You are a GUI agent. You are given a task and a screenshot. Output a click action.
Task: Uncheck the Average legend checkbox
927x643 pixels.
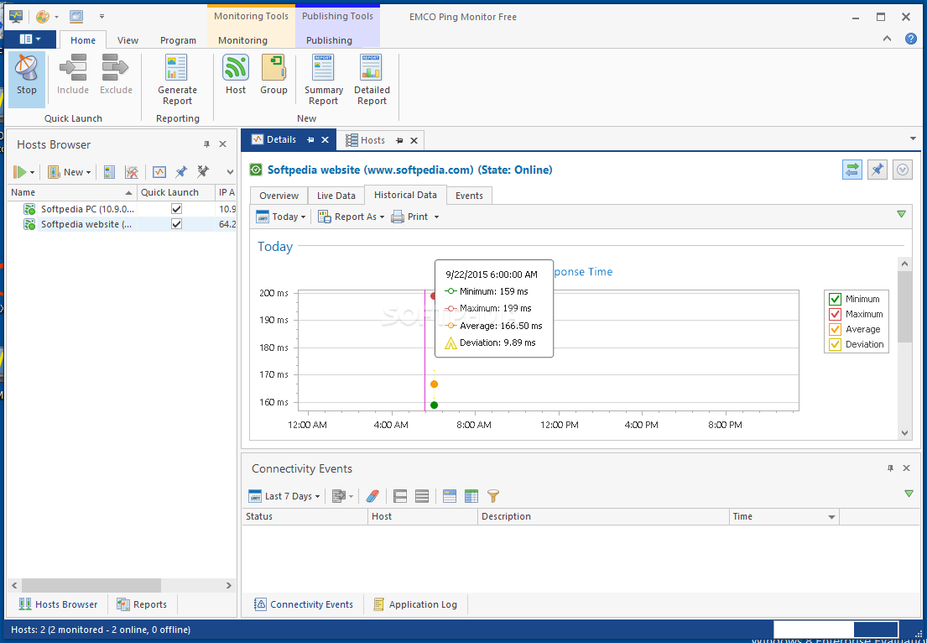835,329
